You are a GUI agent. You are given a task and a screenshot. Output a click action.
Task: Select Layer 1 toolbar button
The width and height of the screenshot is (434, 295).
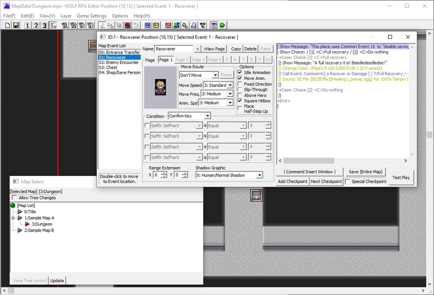[x=28, y=25]
